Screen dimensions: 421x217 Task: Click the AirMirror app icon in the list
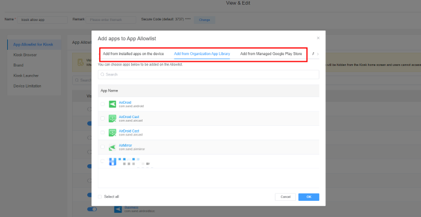click(x=112, y=147)
